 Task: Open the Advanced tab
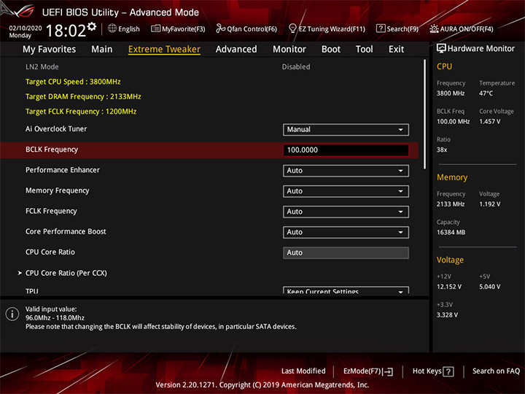coord(236,50)
